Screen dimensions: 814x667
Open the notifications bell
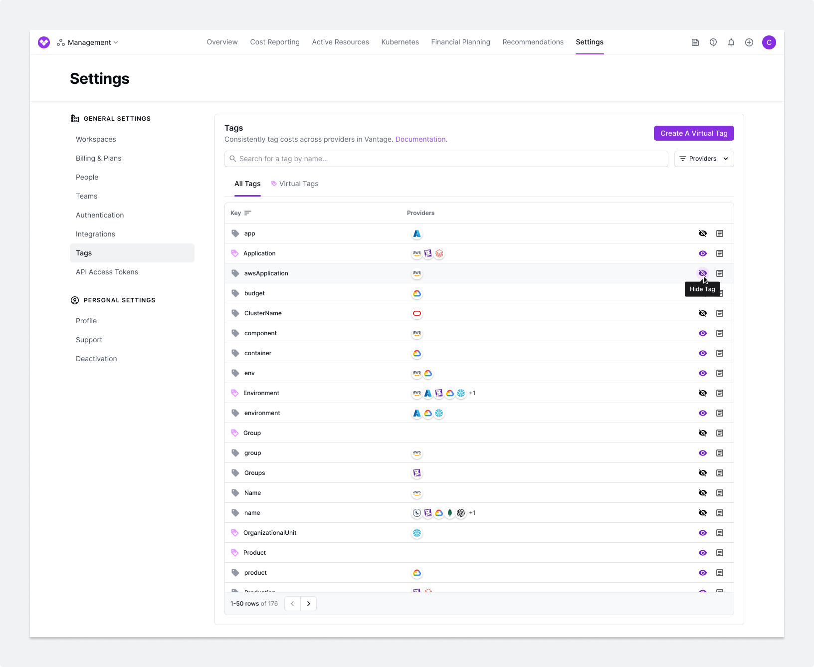(x=731, y=42)
